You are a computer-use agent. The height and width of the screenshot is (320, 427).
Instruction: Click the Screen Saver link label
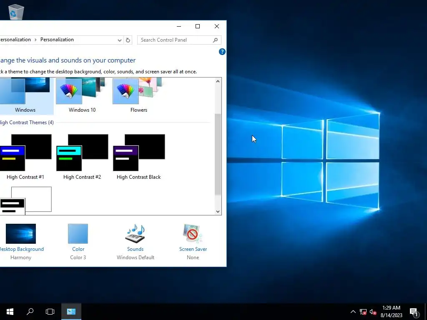(x=193, y=249)
